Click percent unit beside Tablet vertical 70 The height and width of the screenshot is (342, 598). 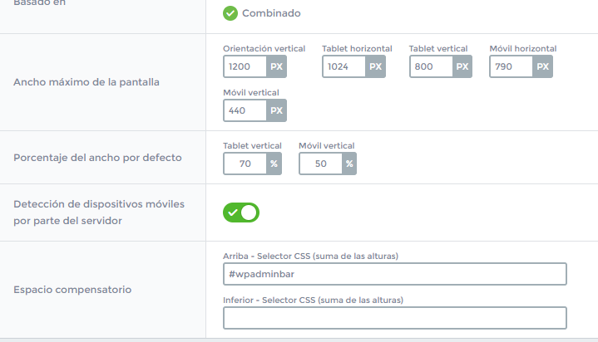pos(274,164)
